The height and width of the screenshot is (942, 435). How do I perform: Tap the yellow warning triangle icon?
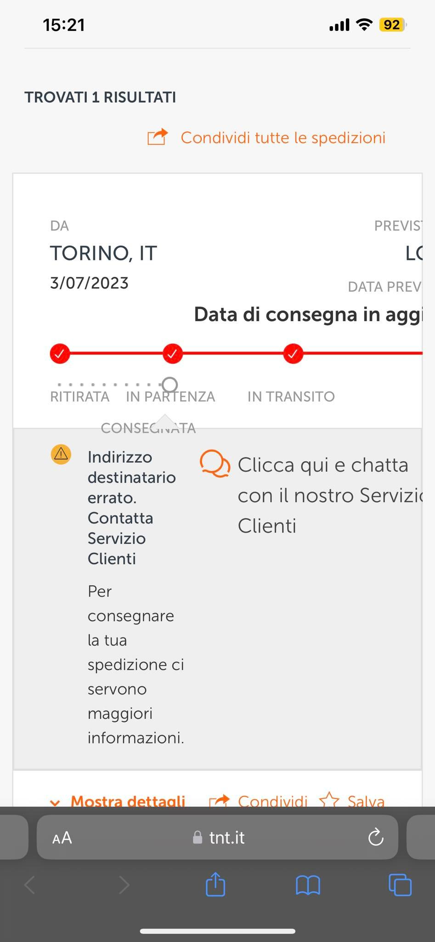pos(61,454)
